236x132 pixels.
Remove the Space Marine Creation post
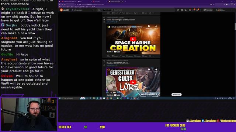pos(138,56)
